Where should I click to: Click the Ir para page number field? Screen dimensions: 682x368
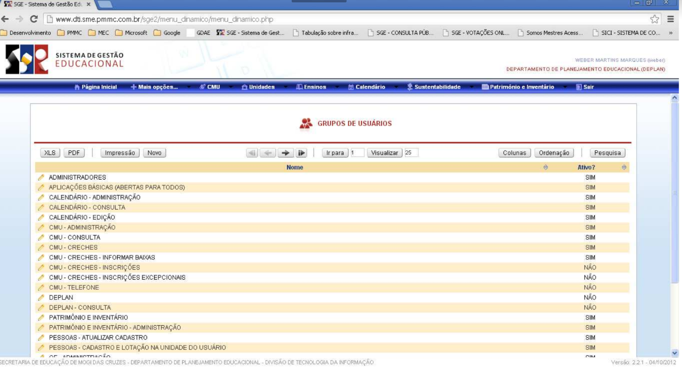[357, 153]
